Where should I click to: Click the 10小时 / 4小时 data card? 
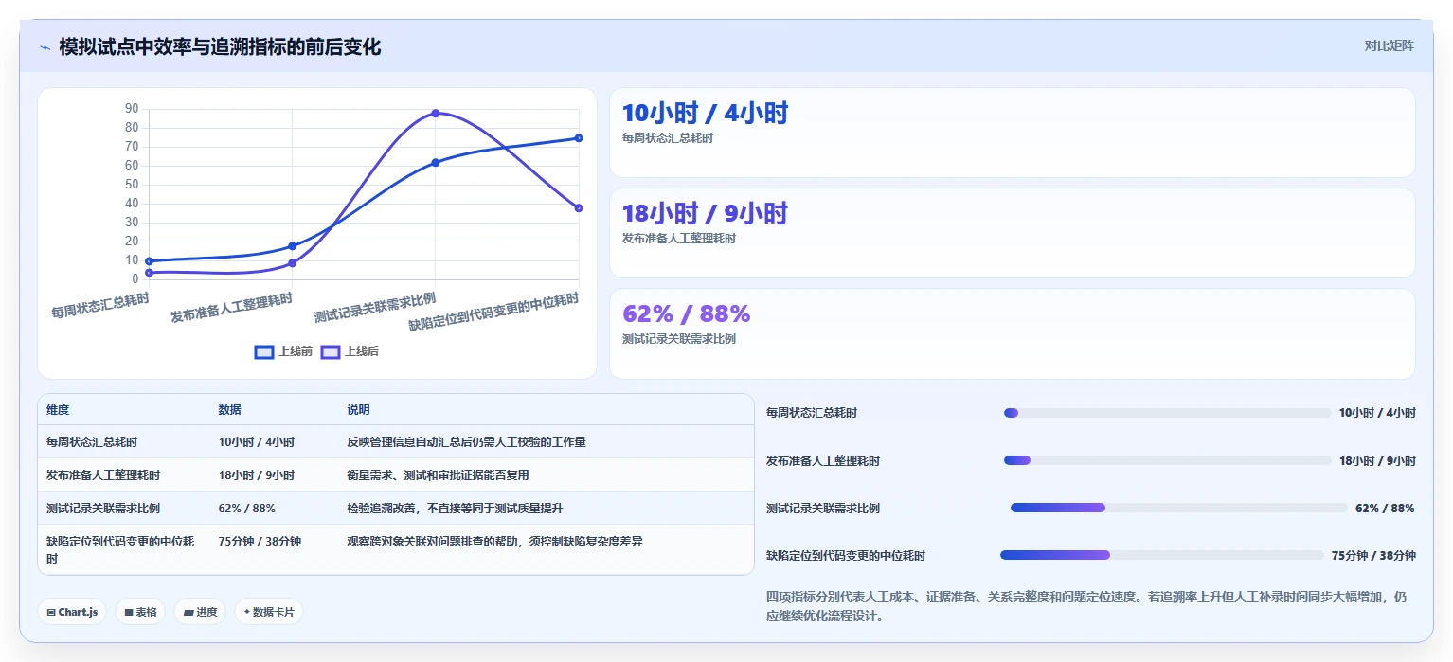[x=1013, y=133]
